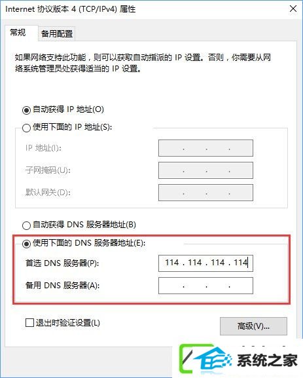Select 使用下面的 IP 地址 radio button

26,128
